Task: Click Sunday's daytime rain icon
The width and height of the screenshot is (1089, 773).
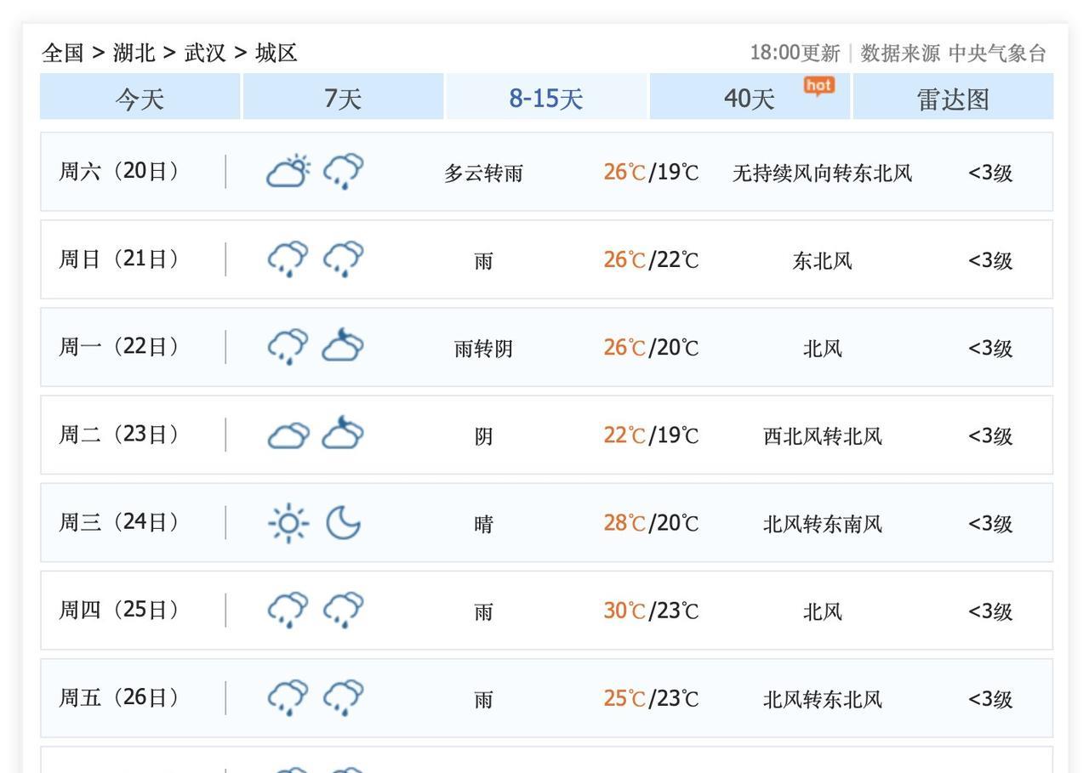Action: point(288,259)
